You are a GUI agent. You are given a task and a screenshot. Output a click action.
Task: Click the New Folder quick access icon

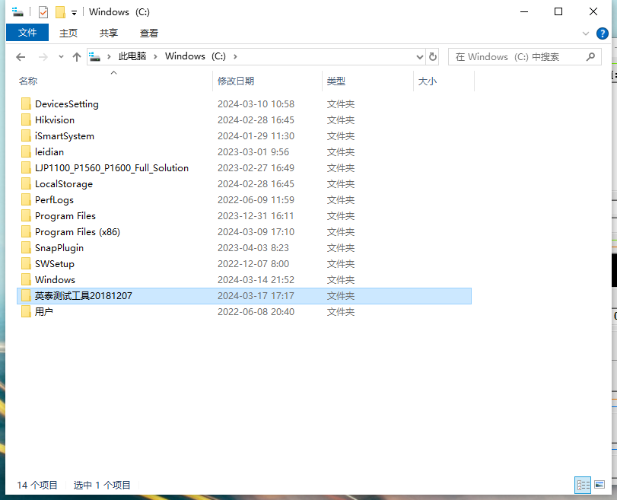click(60, 12)
